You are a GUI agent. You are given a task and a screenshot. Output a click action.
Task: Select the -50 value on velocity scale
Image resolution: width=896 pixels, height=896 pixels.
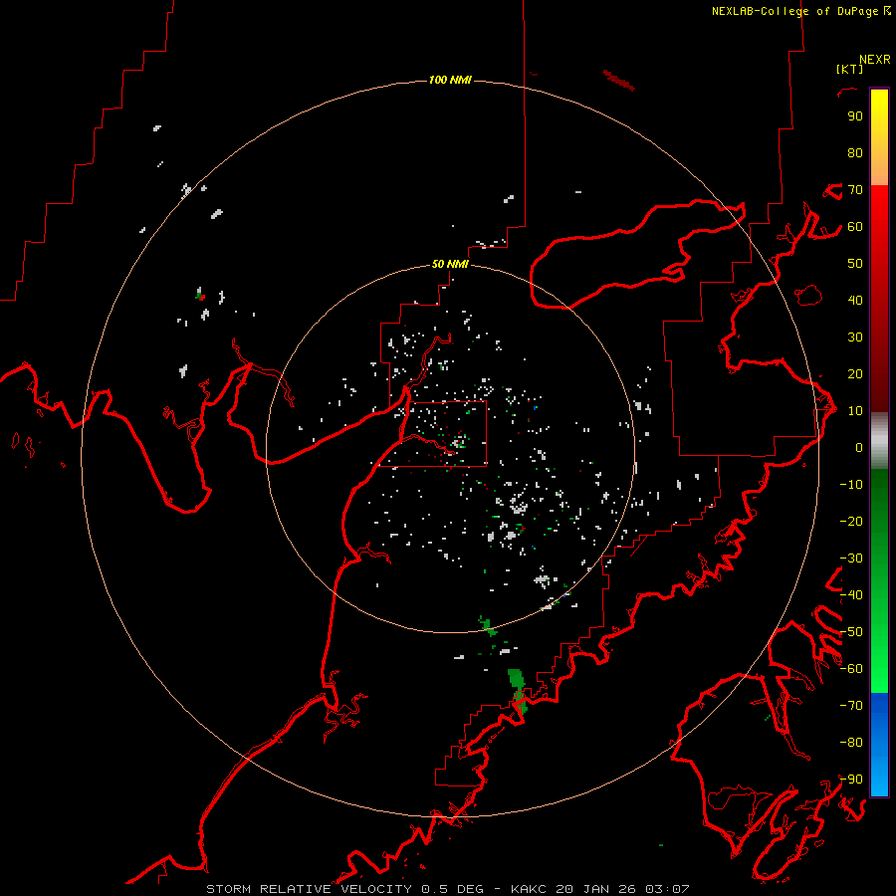(851, 632)
